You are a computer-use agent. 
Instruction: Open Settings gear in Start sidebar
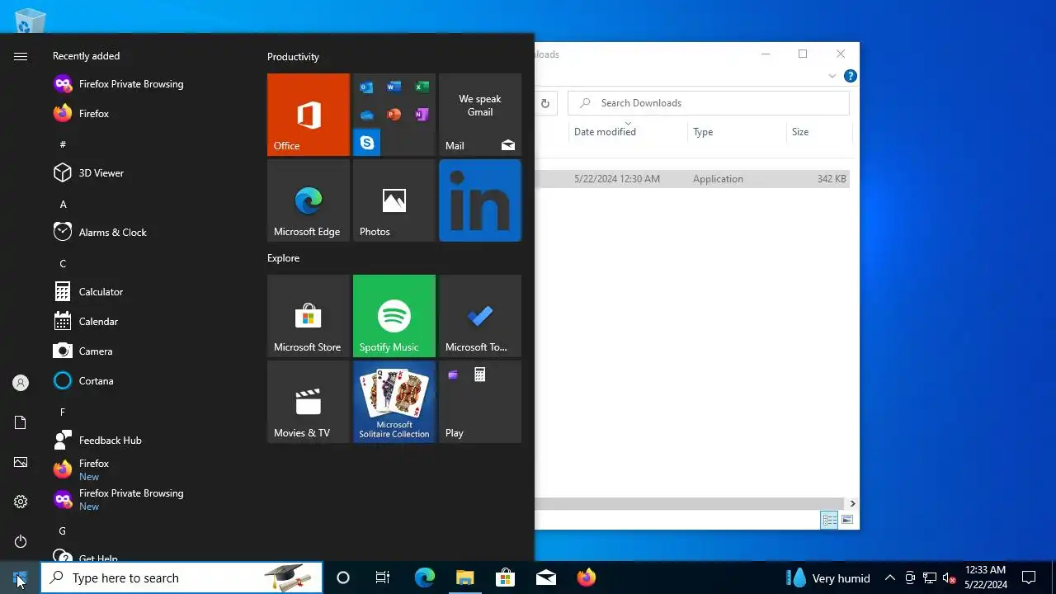pyautogui.click(x=21, y=502)
